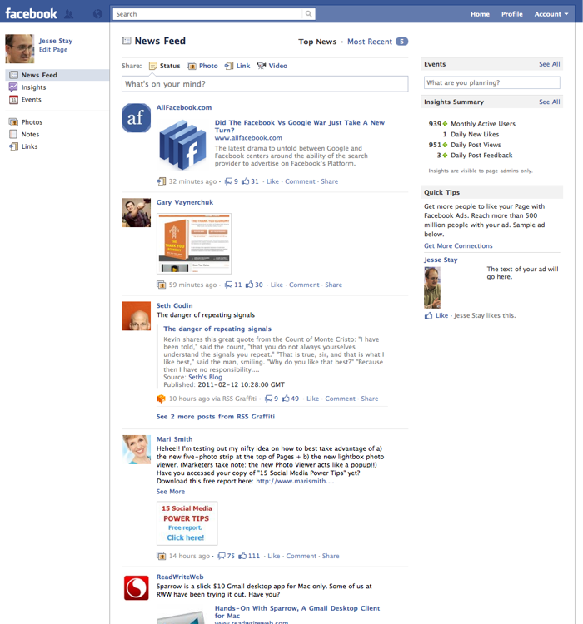Open Seth's Blog source link
583x624 pixels.
click(x=205, y=377)
